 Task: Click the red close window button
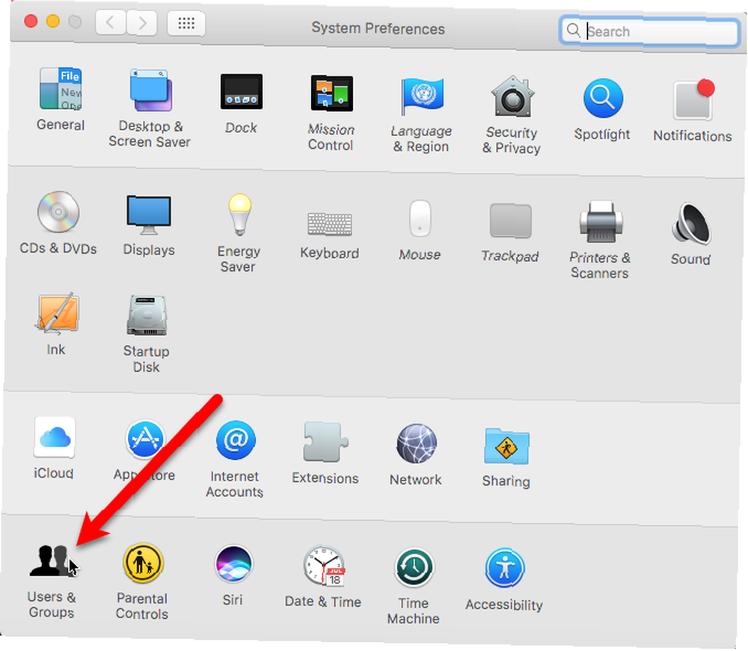click(31, 21)
